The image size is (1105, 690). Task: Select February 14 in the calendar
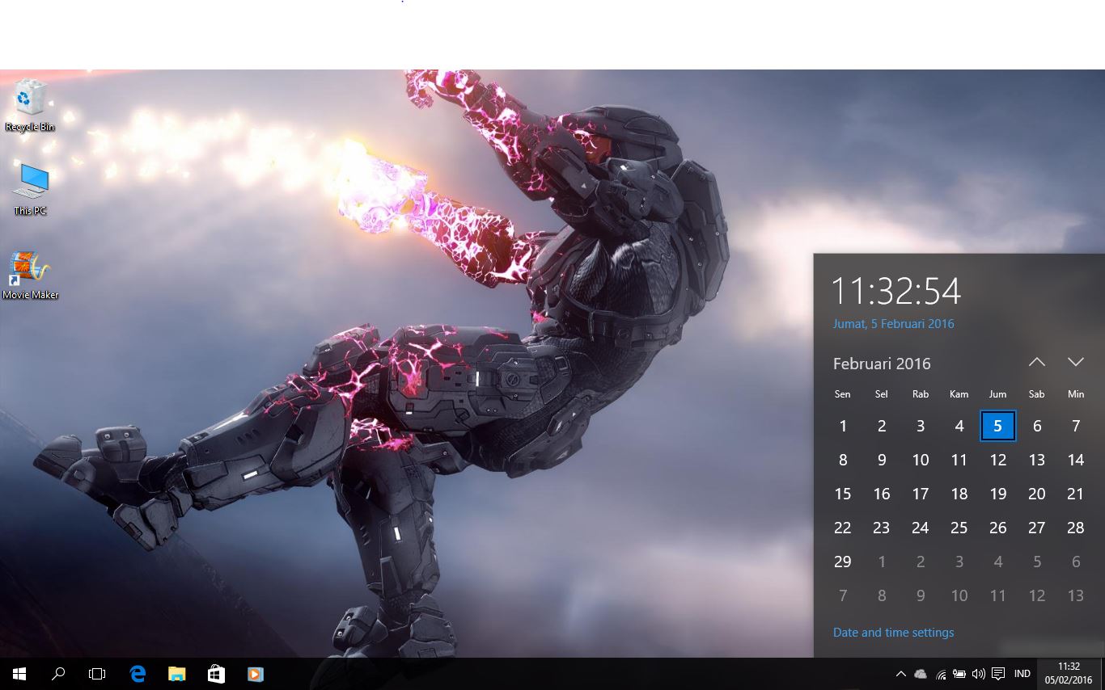point(1075,460)
